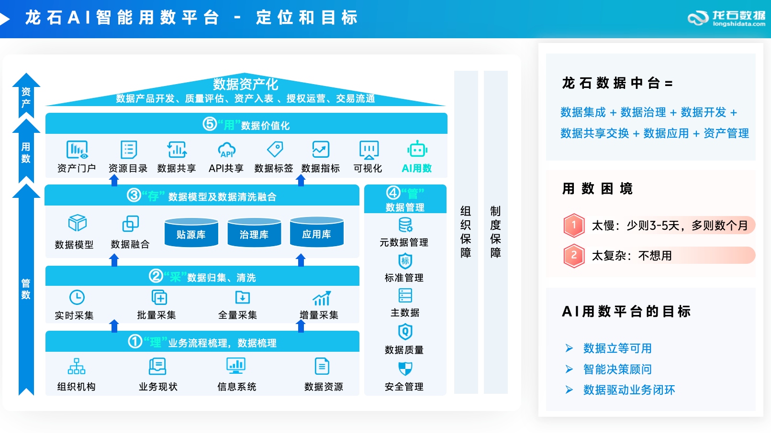The height and width of the screenshot is (433, 771).
Task: Click the text 数据立等可用
Action: point(617,348)
